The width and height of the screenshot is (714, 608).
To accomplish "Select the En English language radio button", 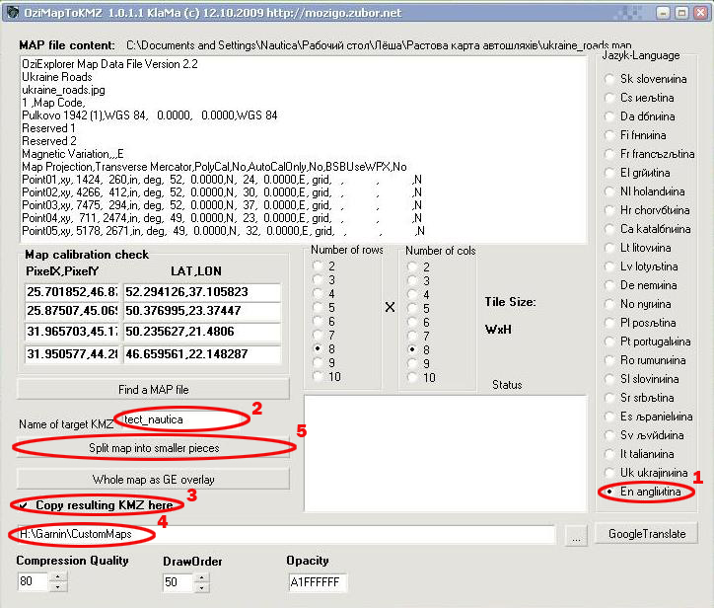I will pos(611,491).
